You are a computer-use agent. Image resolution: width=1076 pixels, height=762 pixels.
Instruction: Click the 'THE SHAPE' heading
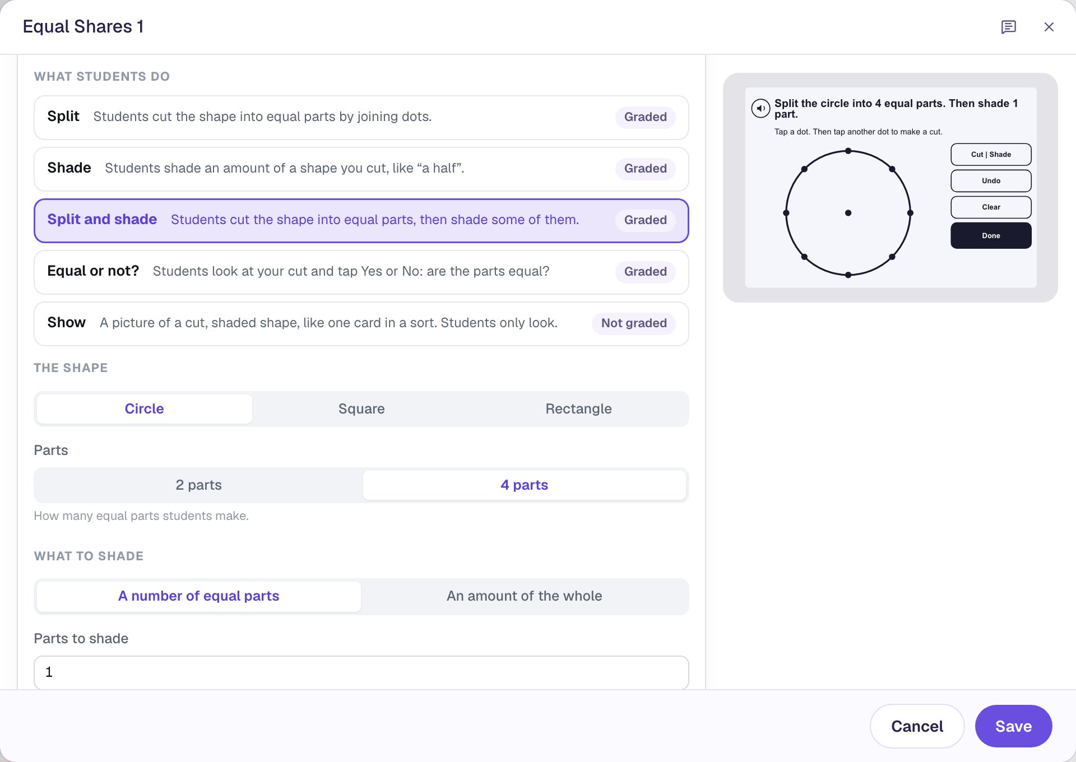71,368
